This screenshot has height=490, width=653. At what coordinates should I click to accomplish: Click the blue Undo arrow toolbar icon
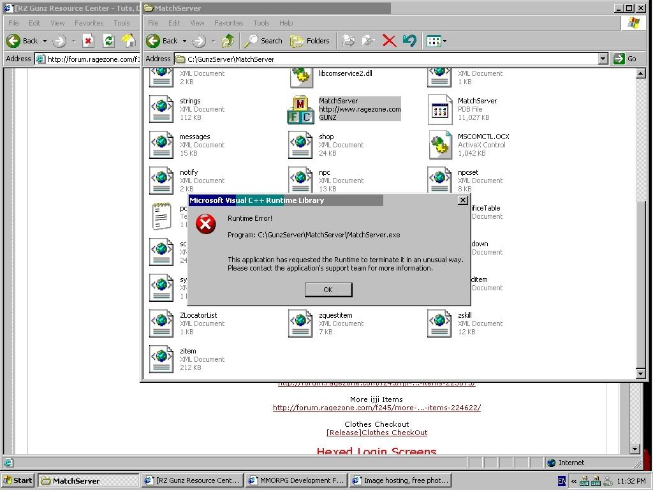[409, 41]
